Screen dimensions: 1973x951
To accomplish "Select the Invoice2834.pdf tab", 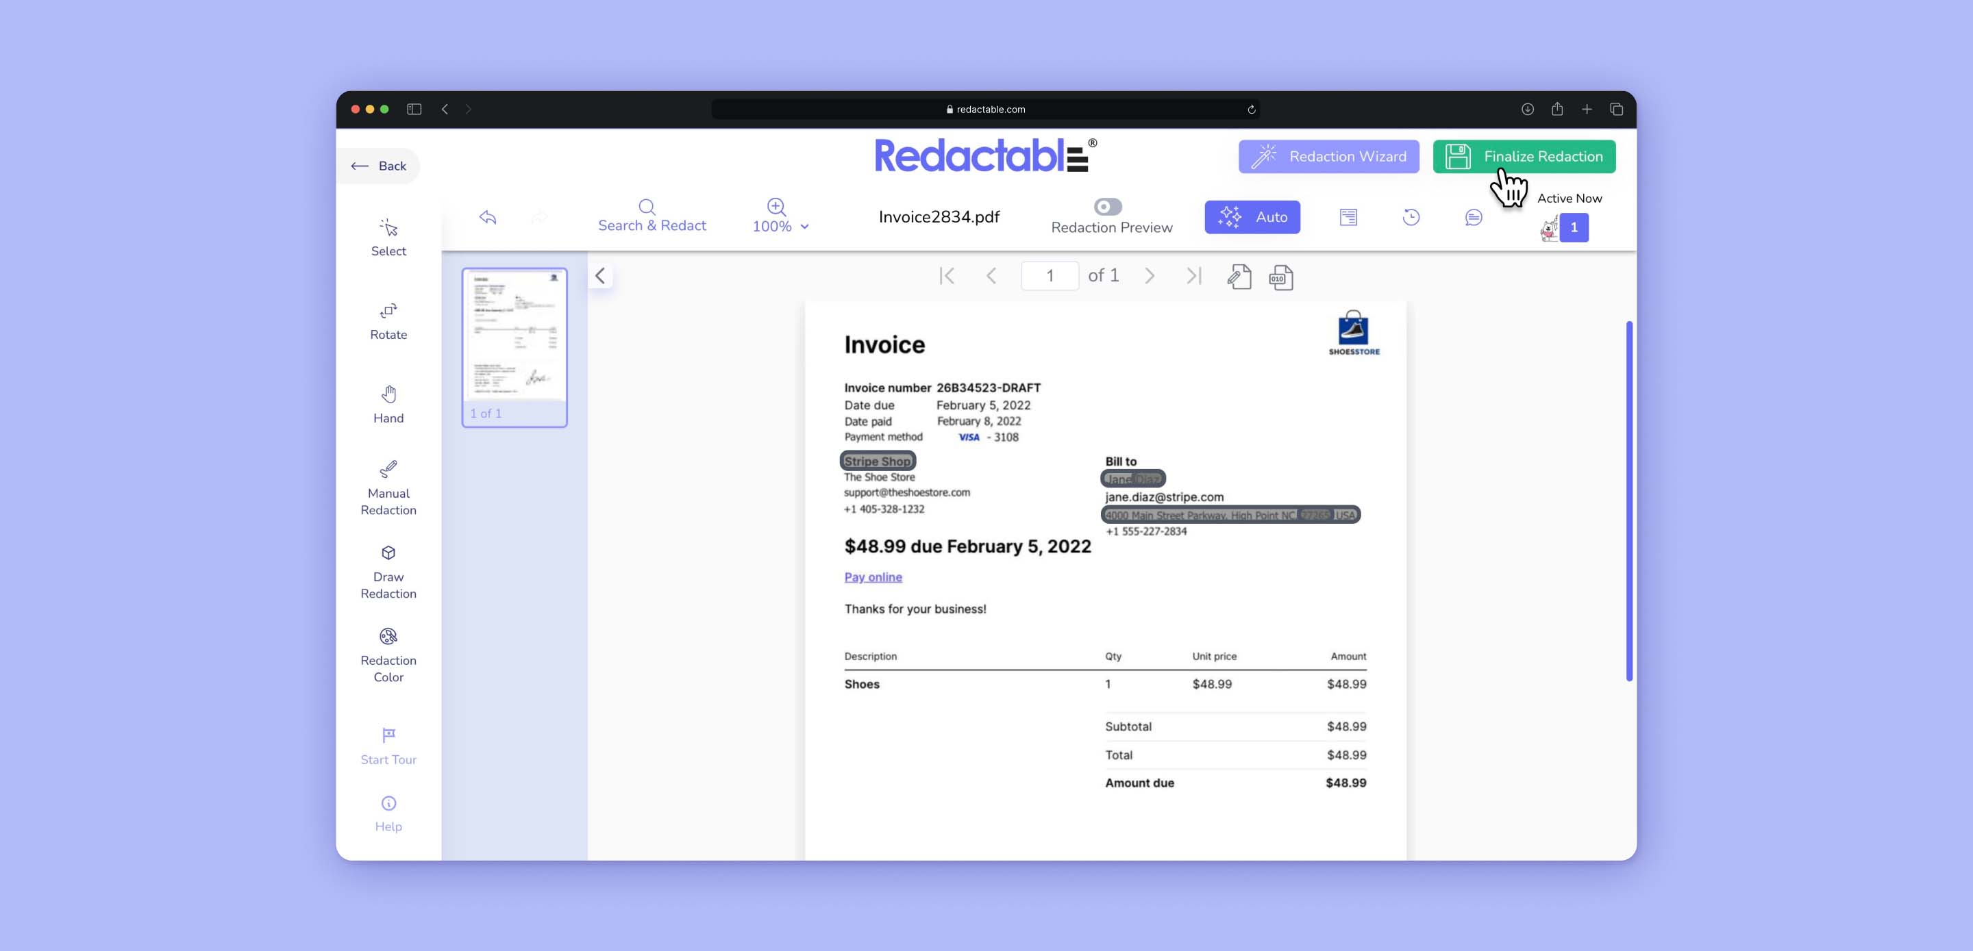I will 937,216.
